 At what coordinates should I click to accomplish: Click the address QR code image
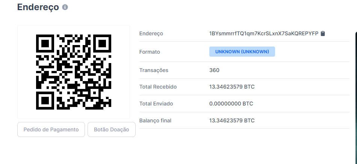(x=74, y=72)
